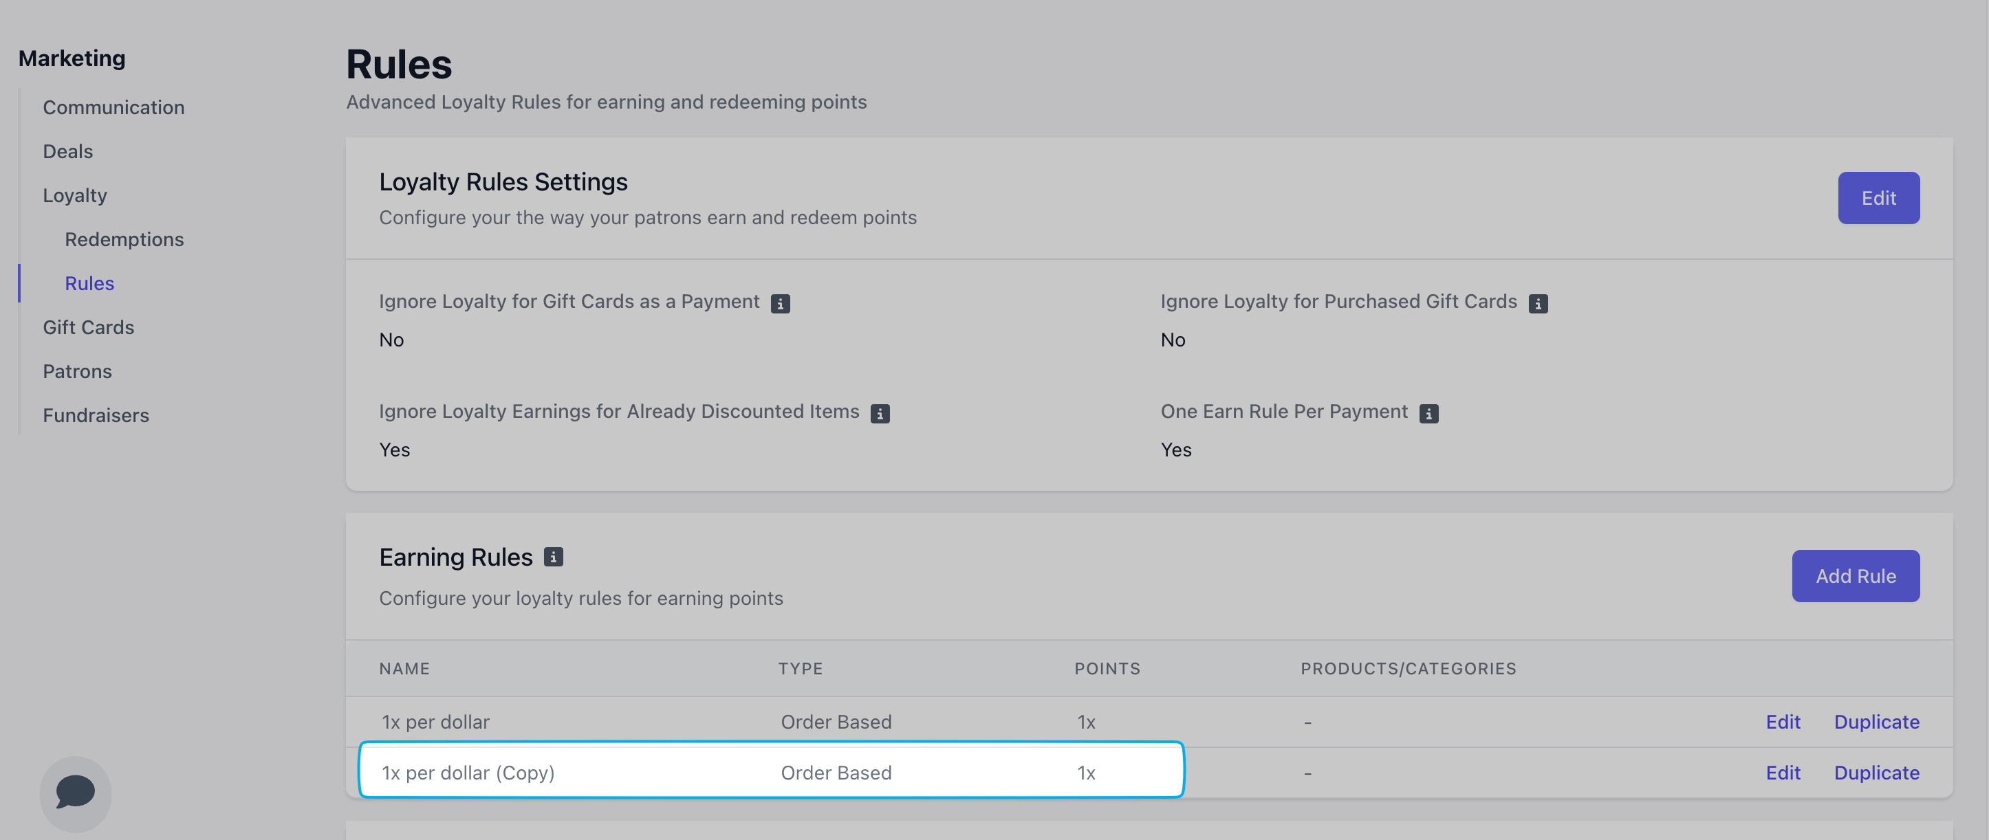Screen dimensions: 1989x840
Task: Select Loyalty in the sidebar
Action: [75, 195]
